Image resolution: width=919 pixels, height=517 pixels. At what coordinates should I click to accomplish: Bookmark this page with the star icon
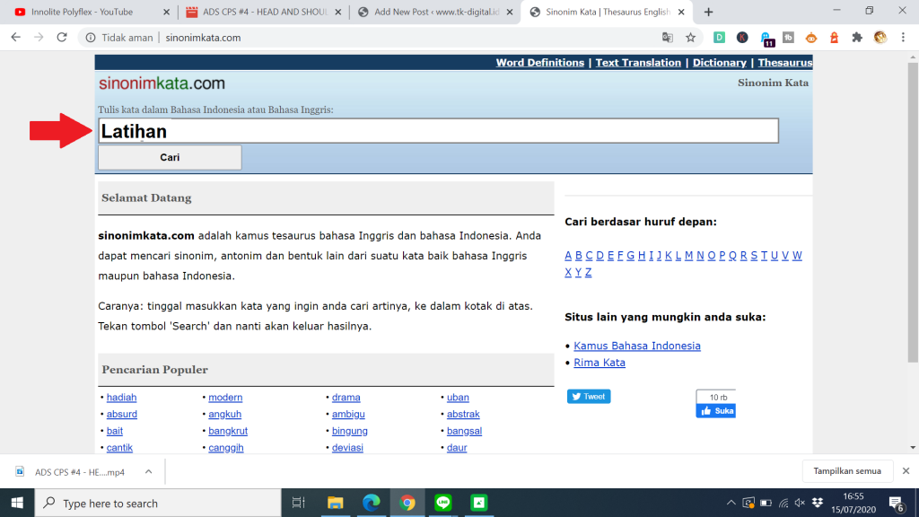coord(691,38)
